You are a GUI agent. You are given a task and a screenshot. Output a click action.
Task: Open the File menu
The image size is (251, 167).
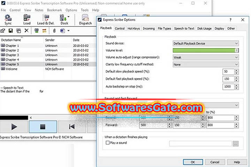click(x=3, y=10)
